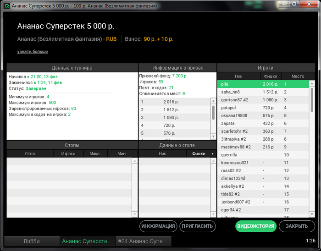321x251 pixels.
Task: Click the prize list scroll-down arrow
Action: tap(213, 136)
